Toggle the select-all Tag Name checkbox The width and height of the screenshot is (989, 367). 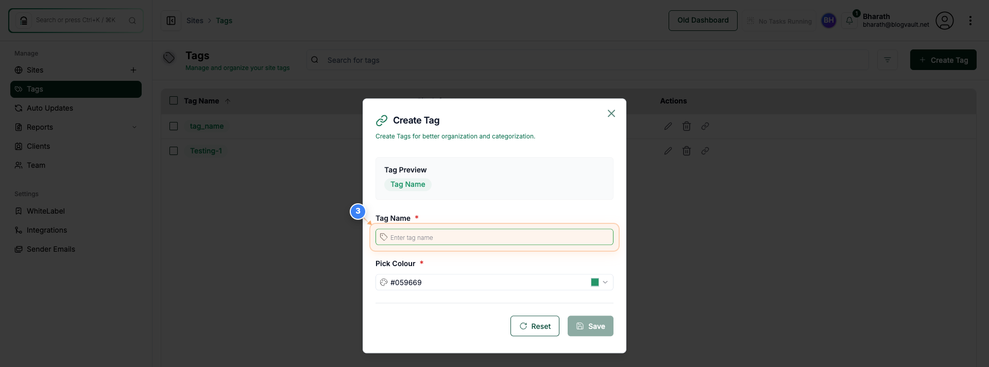pyautogui.click(x=174, y=100)
